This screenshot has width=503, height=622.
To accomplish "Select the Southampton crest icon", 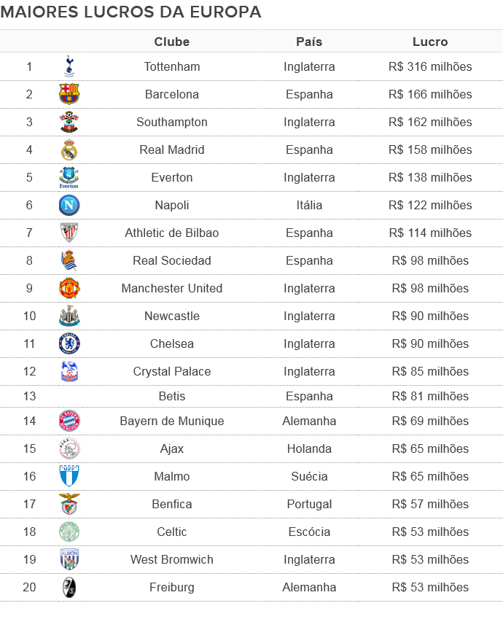I will click(69, 122).
